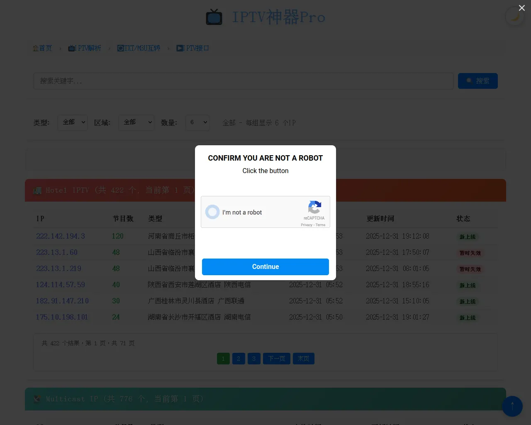The width and height of the screenshot is (531, 425).
Task: Click the IPTV神器Pro site title
Action: [279, 17]
